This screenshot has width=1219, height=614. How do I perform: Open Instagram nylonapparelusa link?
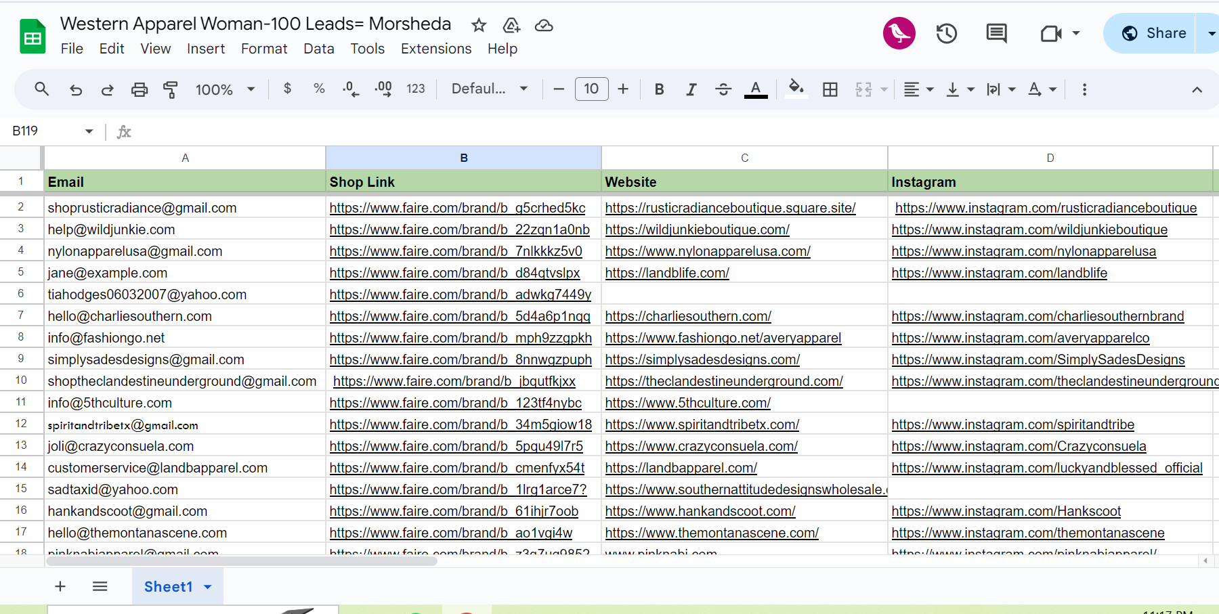(1024, 251)
